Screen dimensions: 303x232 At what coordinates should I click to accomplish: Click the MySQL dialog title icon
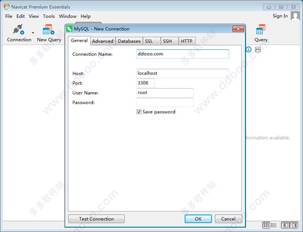coord(69,29)
